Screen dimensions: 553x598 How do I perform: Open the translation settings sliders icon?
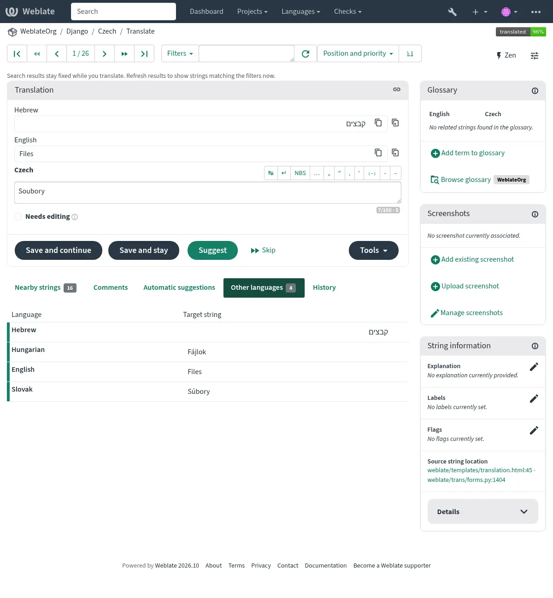click(x=535, y=56)
